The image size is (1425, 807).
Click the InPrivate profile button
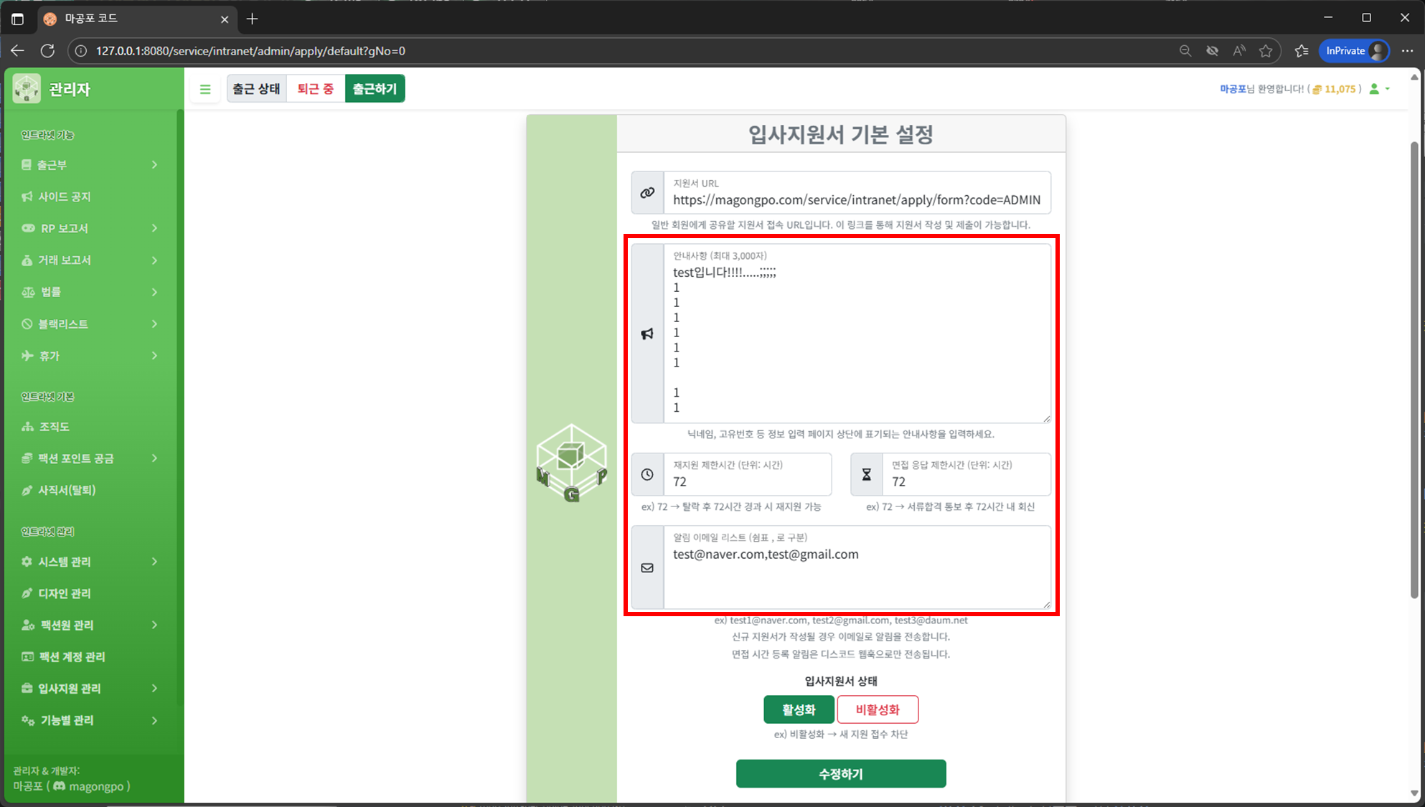1355,51
